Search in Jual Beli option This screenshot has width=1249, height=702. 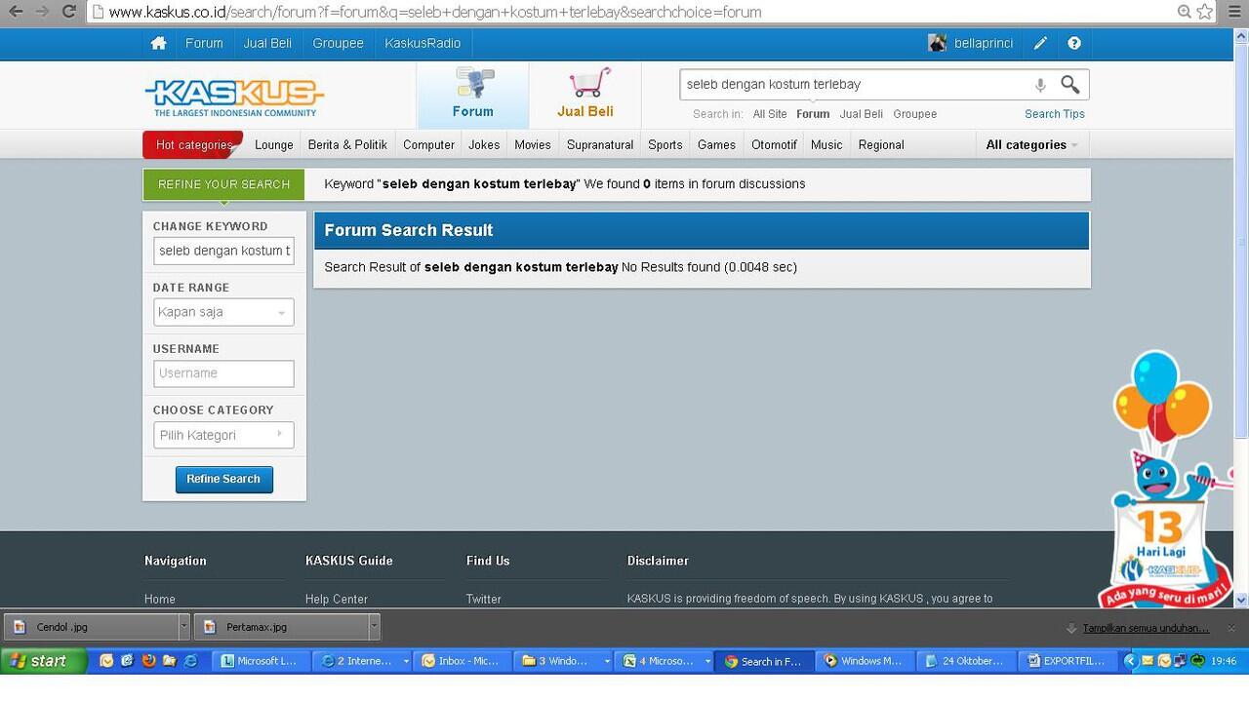coord(862,114)
